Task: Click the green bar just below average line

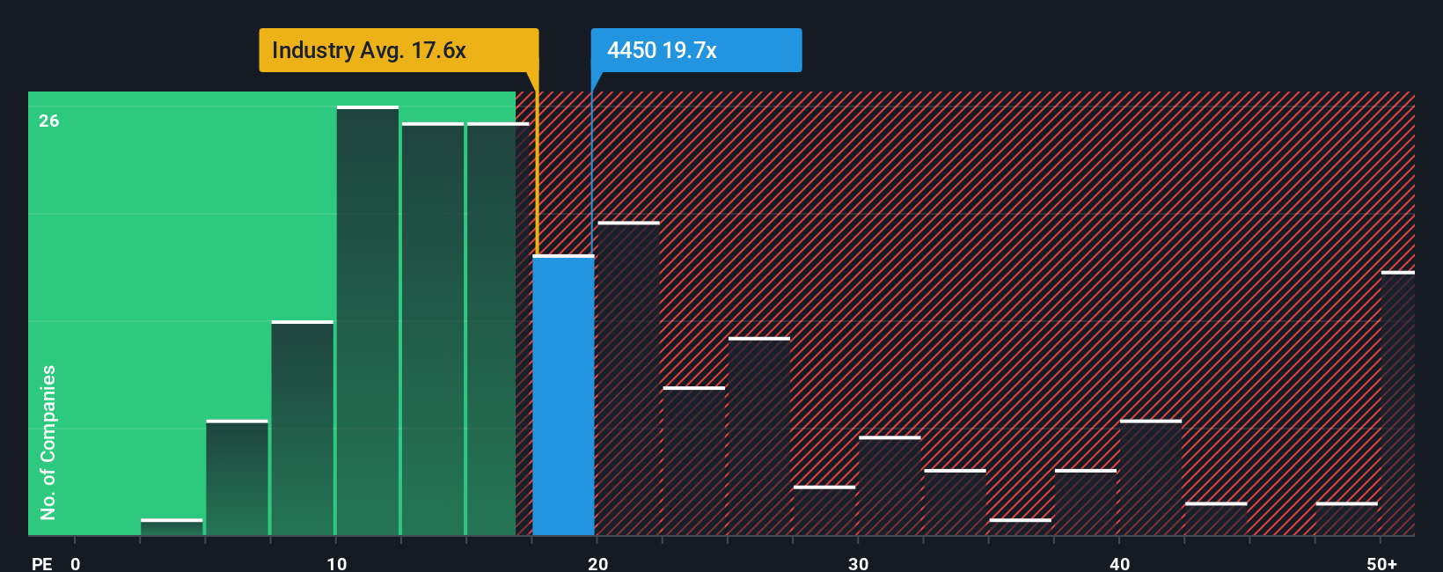Action: 498,329
